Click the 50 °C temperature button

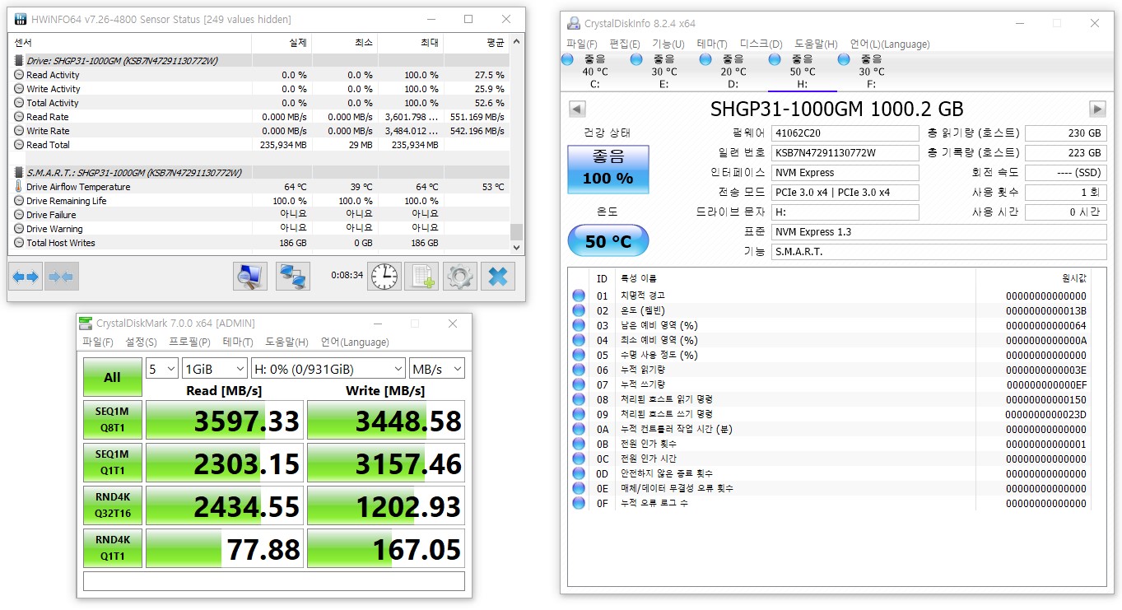(608, 241)
